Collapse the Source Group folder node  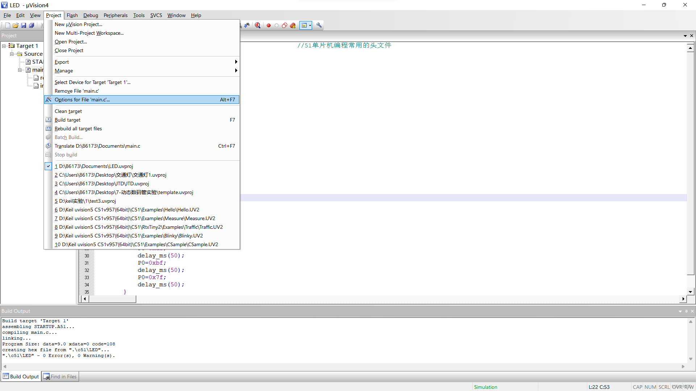tap(12, 54)
